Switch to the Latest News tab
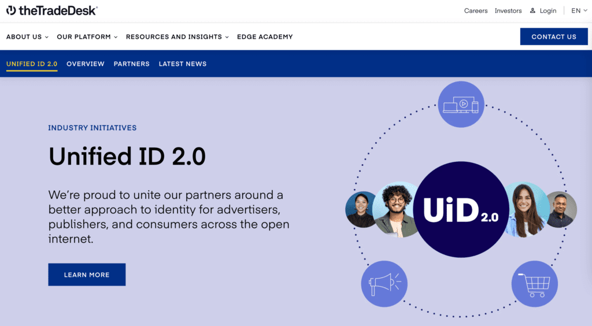The image size is (592, 326). coord(182,64)
